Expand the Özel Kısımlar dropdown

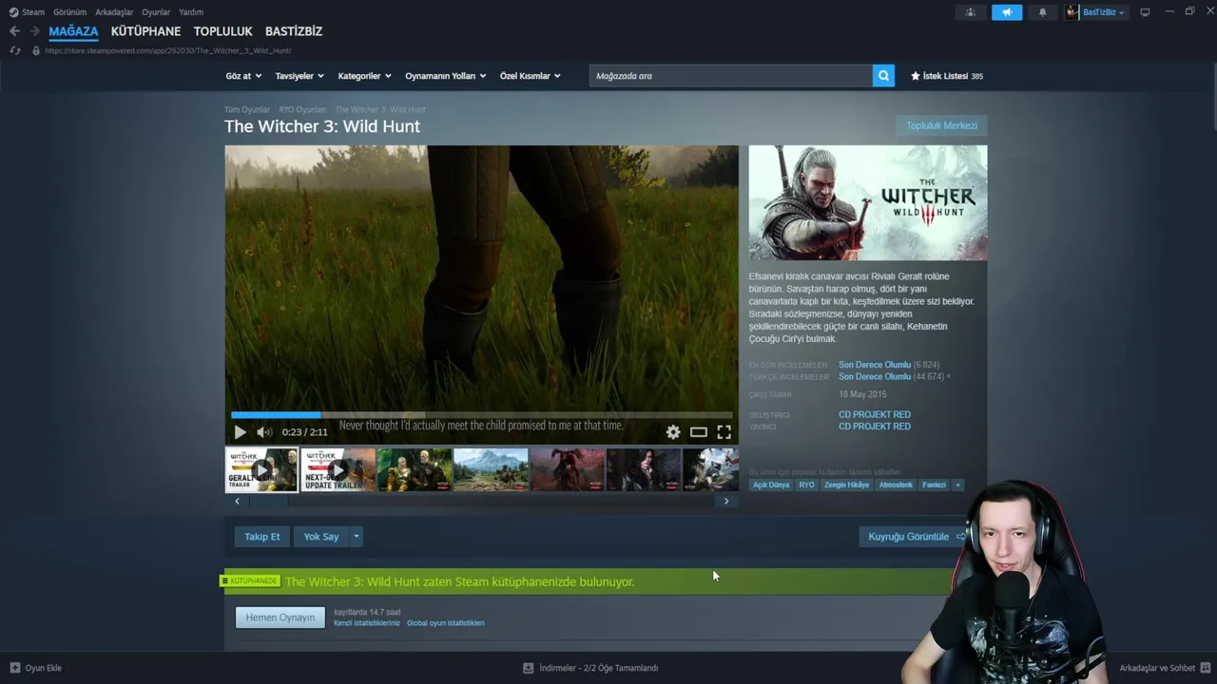(531, 76)
